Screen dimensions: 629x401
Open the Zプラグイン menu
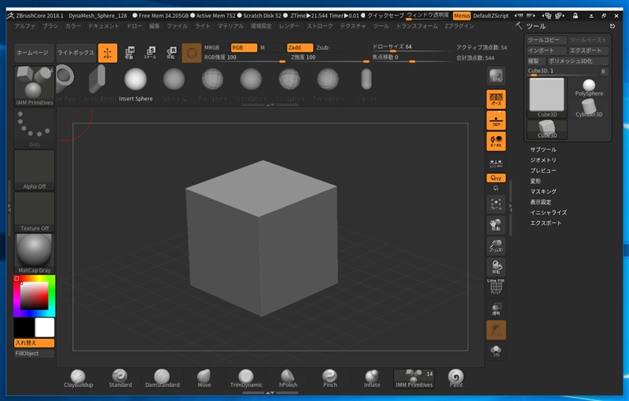click(459, 26)
